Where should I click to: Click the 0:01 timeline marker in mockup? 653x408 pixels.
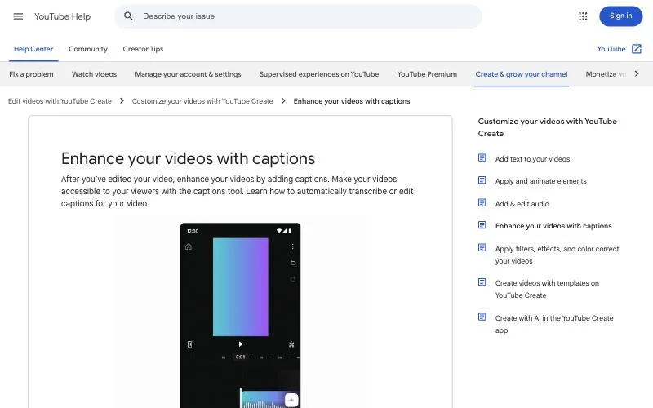(x=240, y=357)
